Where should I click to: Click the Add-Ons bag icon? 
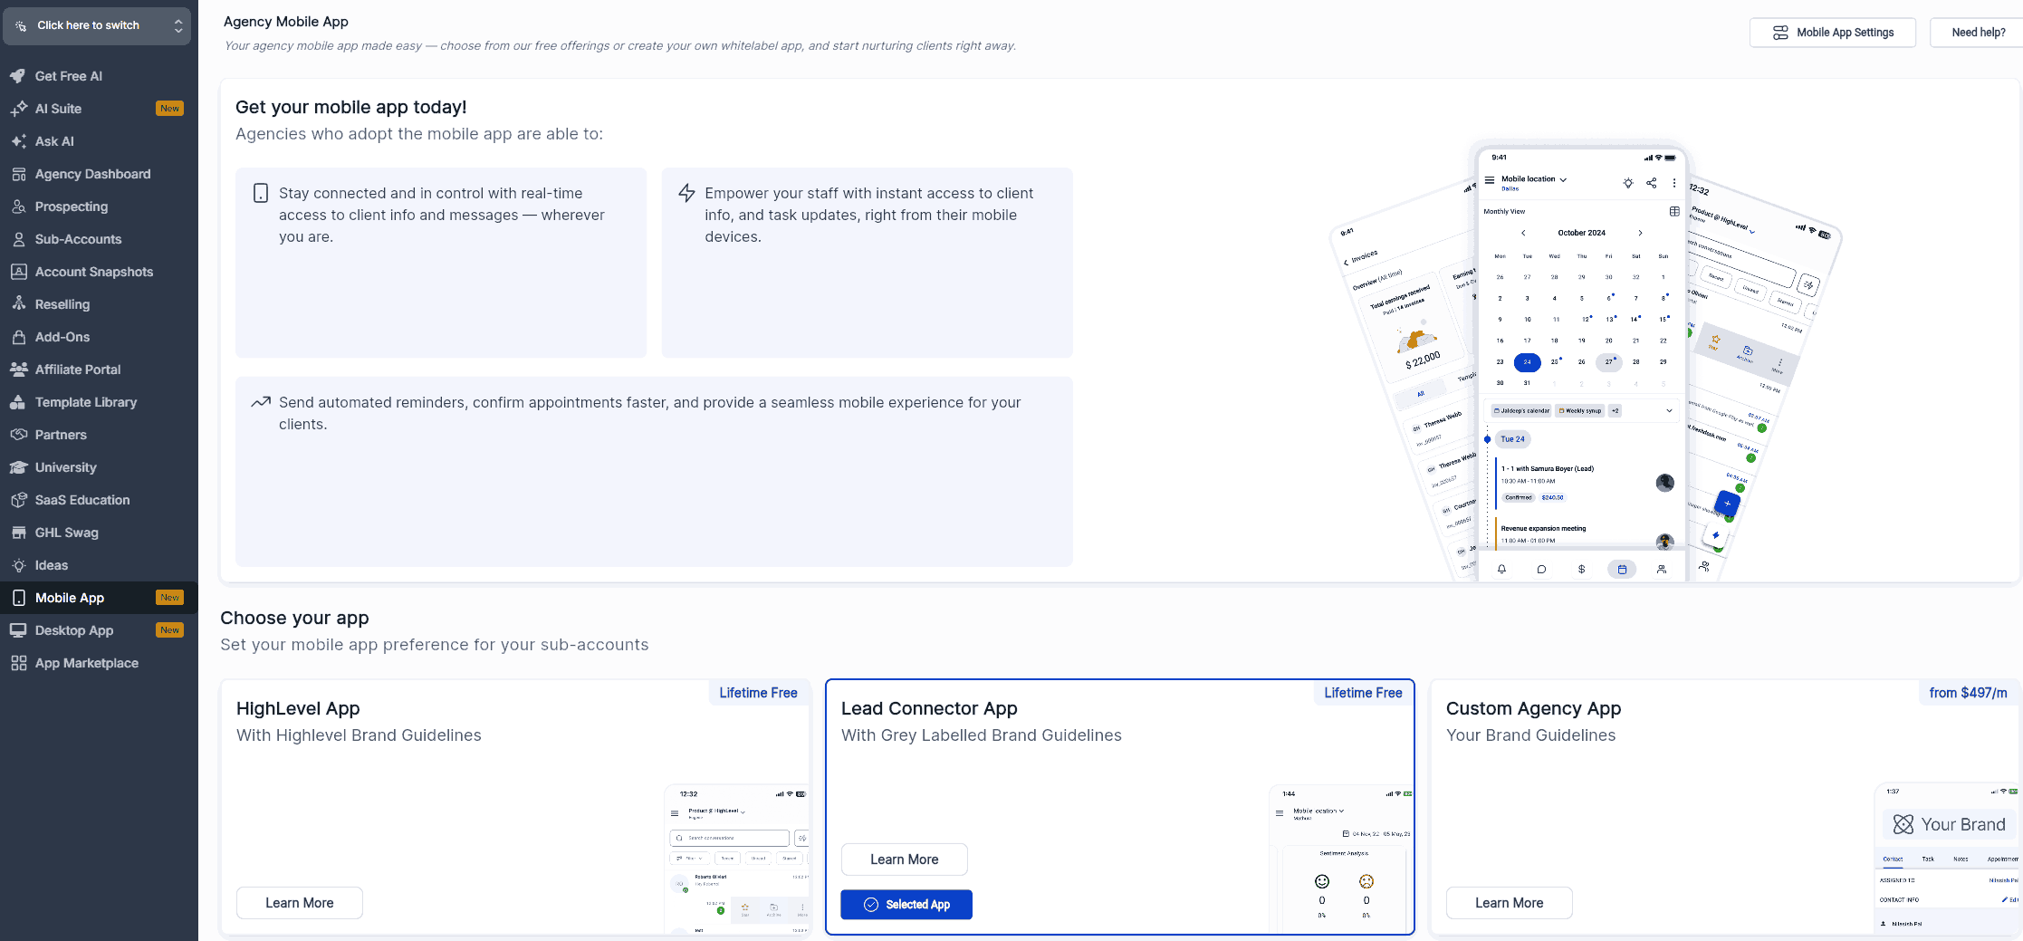pyautogui.click(x=18, y=337)
